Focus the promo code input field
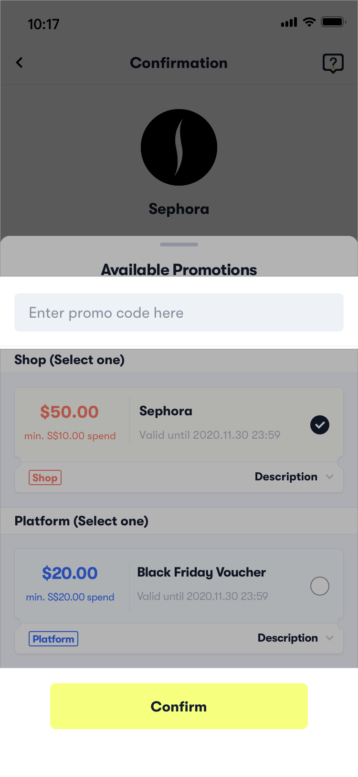358x777 pixels. (179, 312)
